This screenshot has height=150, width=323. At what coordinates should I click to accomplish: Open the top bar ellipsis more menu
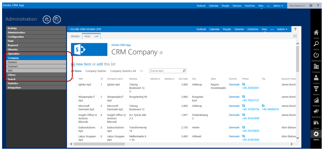(268, 6)
